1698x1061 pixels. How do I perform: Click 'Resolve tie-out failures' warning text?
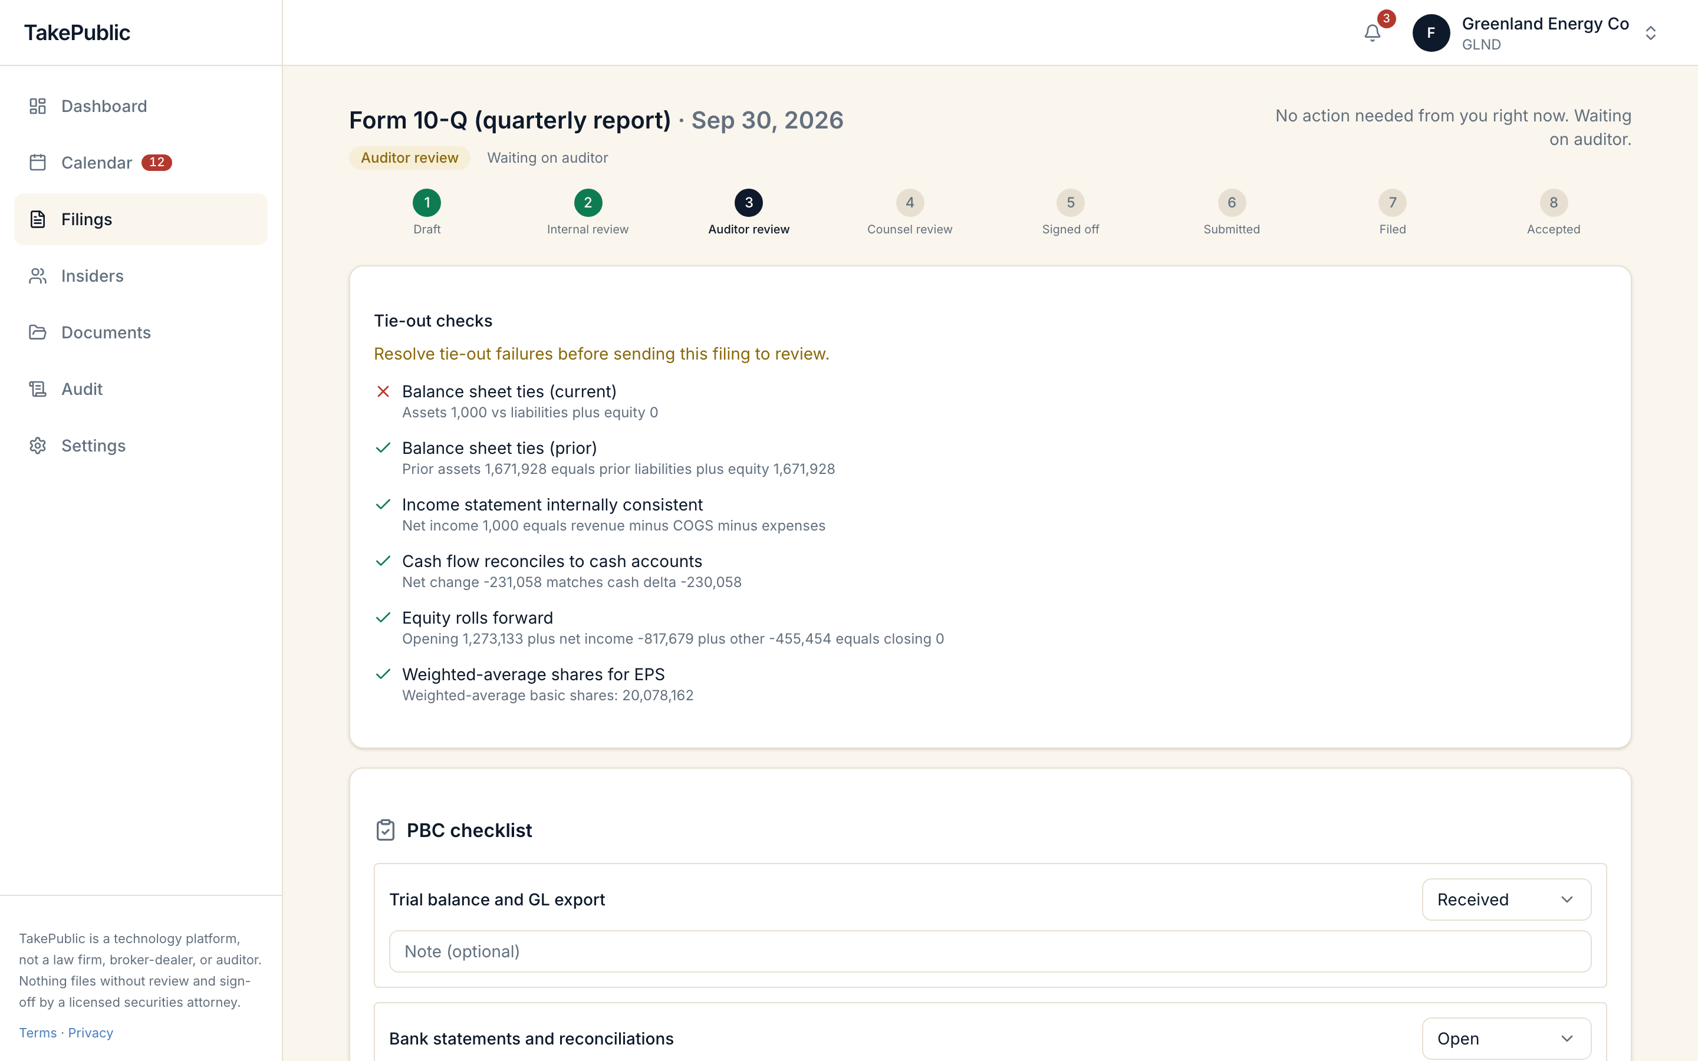coord(601,354)
